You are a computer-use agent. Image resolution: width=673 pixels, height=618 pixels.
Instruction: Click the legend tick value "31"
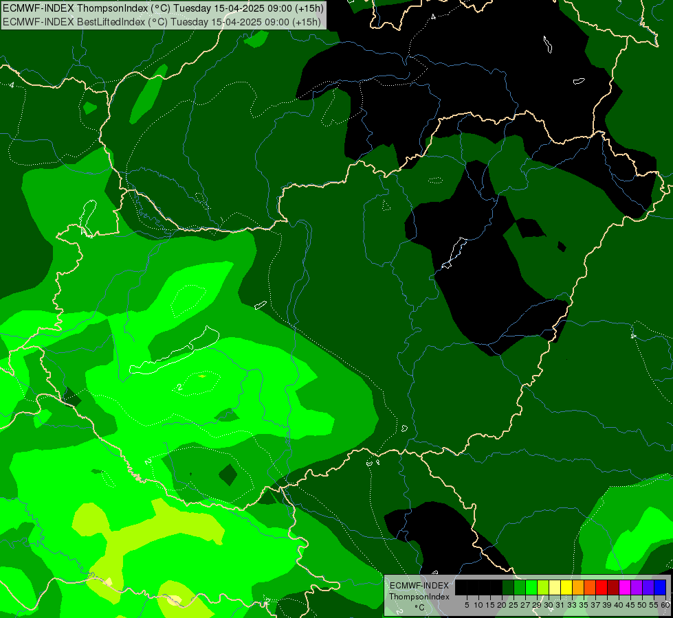coord(560,605)
